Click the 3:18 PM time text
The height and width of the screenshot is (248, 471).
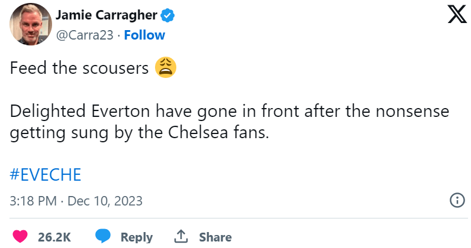tap(33, 201)
